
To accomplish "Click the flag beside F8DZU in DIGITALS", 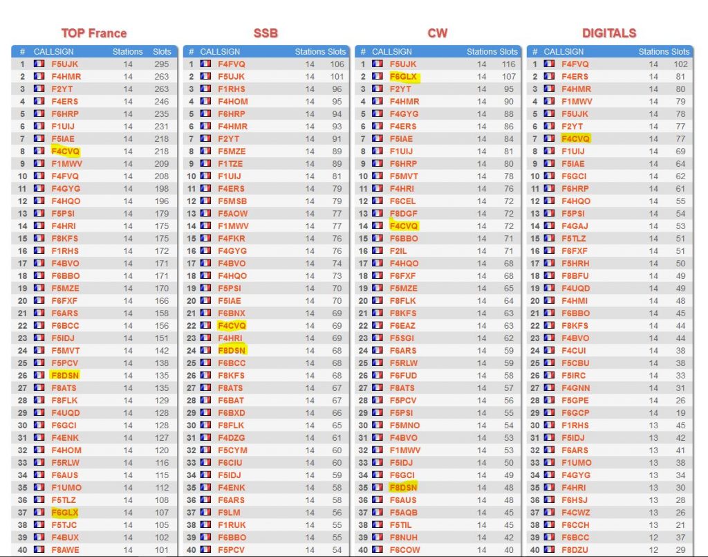I will 549,549.
